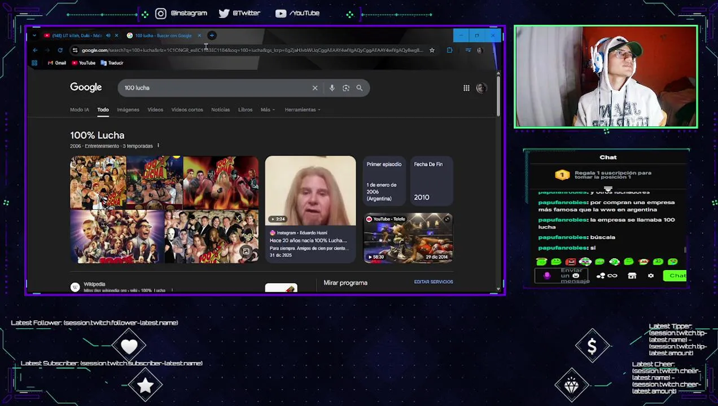Bookmark this page with the star icon
718x406 pixels.
[x=432, y=50]
